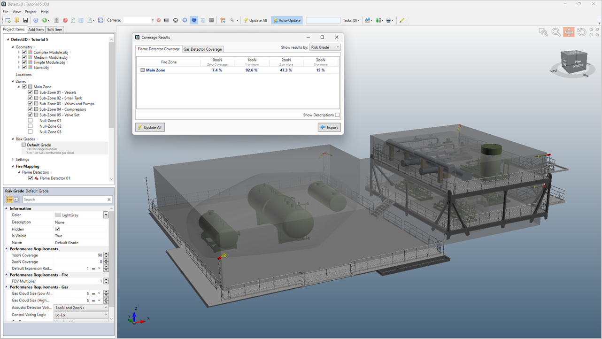Click the view cube in the viewport
602x339 pixels.
pos(573,62)
